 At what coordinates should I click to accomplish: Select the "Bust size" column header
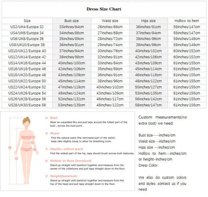tap(71, 21)
